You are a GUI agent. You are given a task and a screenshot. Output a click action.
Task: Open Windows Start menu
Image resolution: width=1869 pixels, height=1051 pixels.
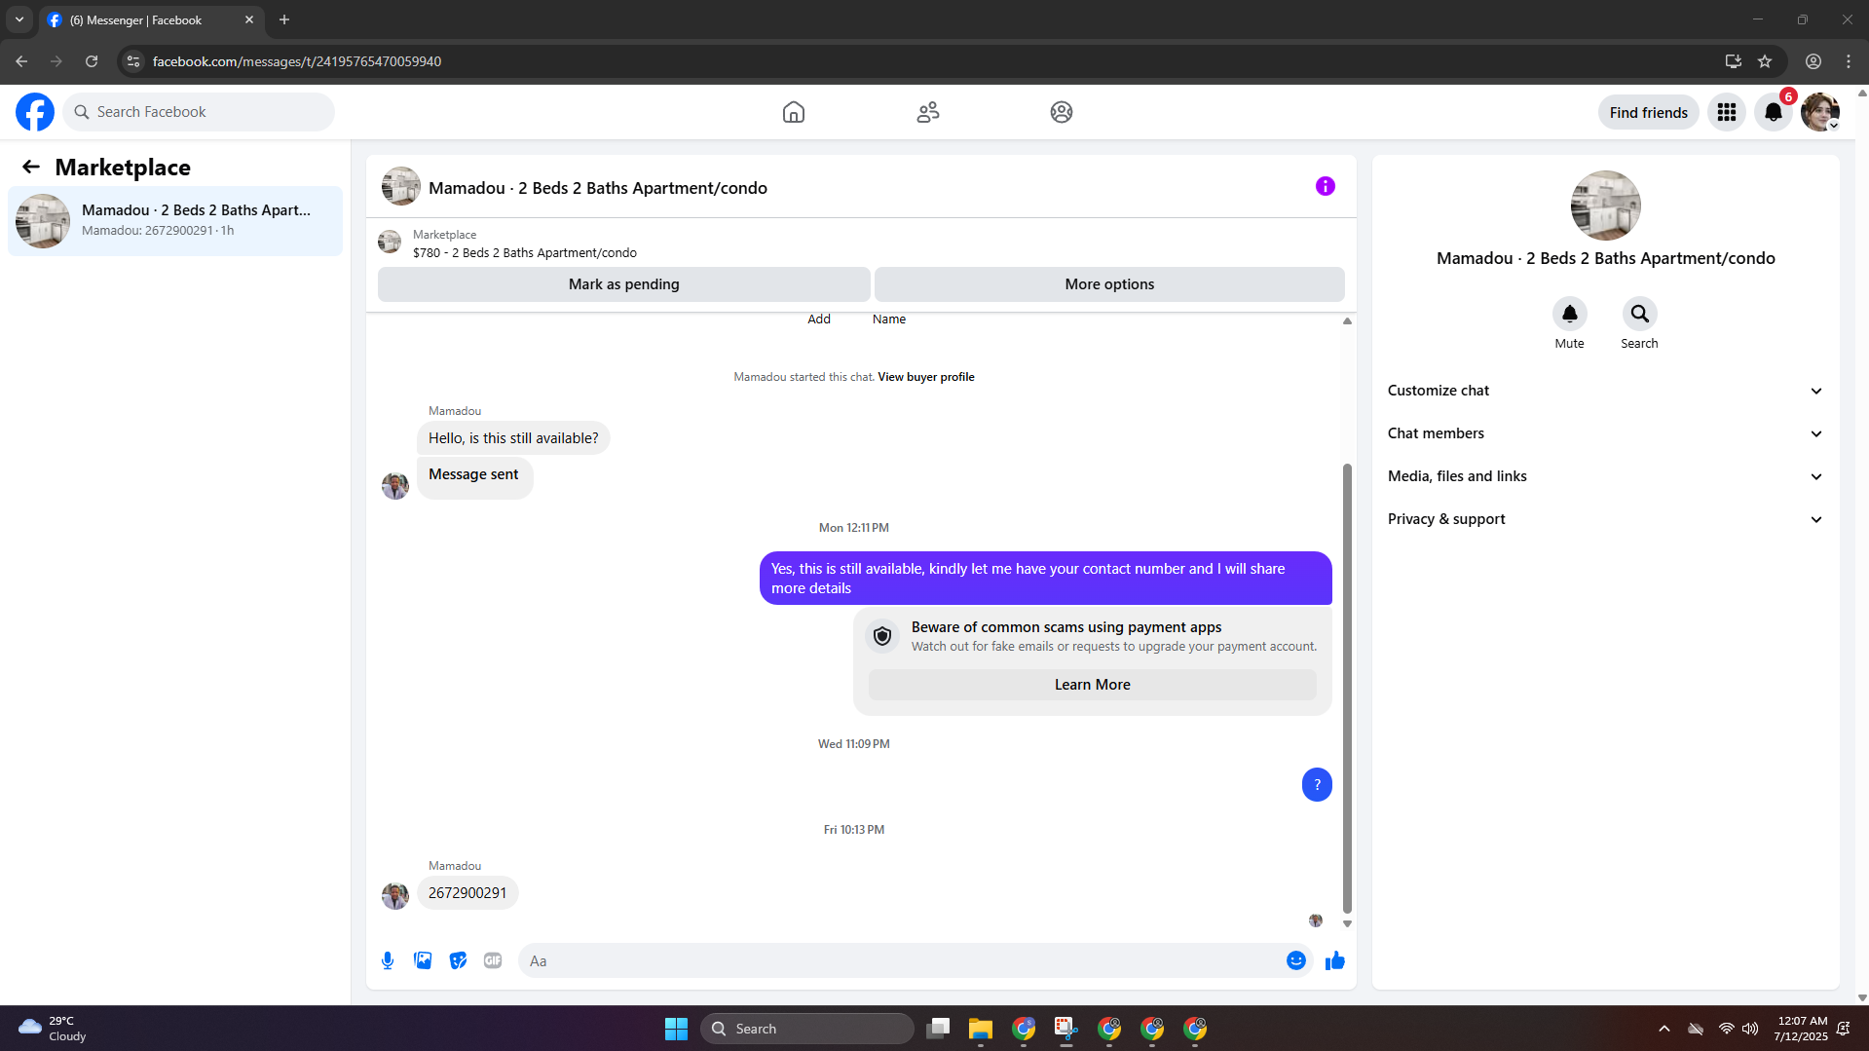click(676, 1029)
